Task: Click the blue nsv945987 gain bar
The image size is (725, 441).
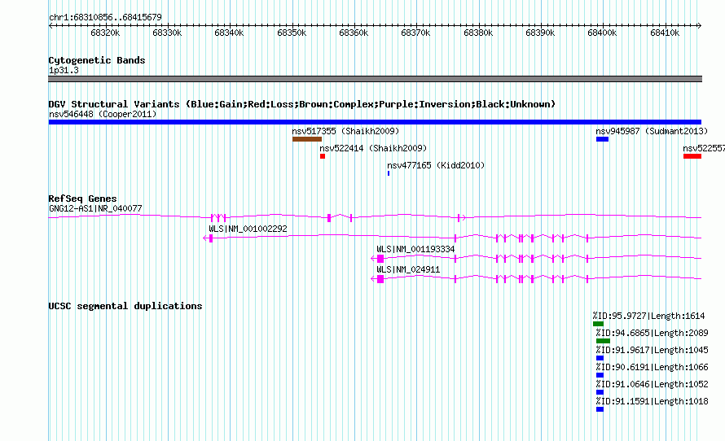Action: point(602,139)
